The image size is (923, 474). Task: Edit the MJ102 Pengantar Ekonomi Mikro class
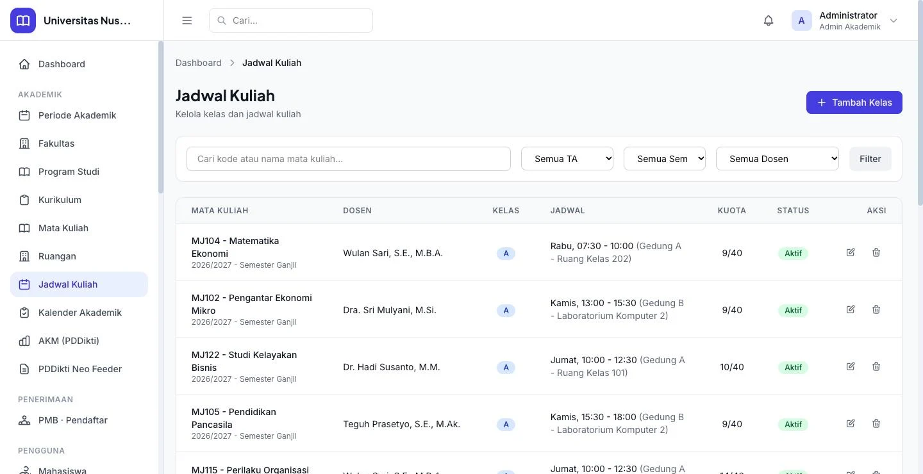pos(851,309)
